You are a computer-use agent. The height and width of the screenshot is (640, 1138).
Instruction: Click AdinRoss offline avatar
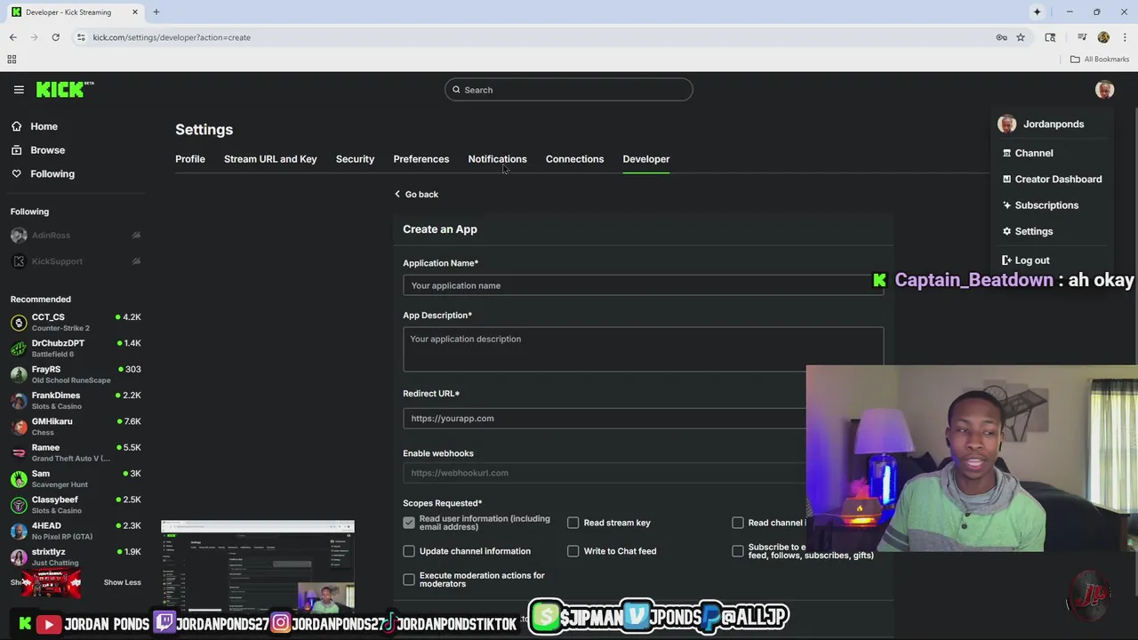(19, 236)
